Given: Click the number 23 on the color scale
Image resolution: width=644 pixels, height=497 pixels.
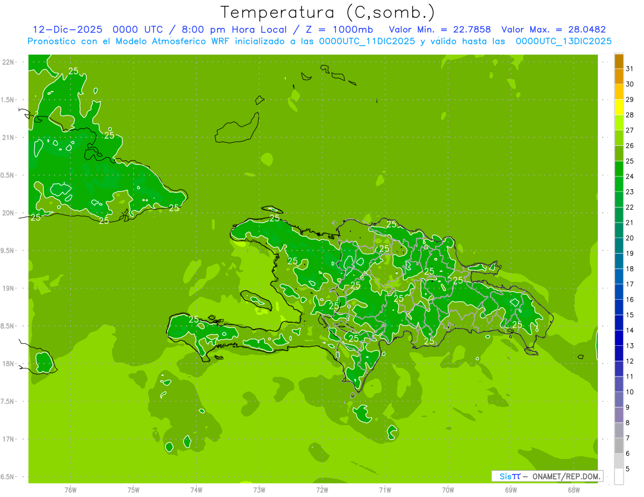Looking at the screenshot, I should point(630,191).
